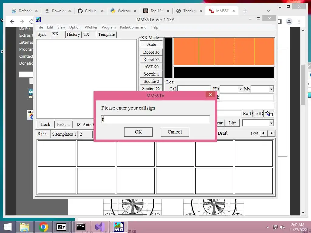Open the Option menu
Viewport: 311px width, 233px height.
75,27
